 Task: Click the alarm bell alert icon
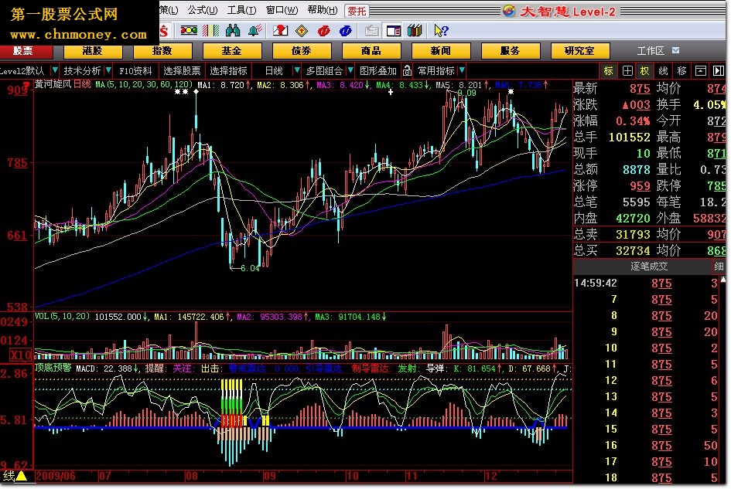255,31
